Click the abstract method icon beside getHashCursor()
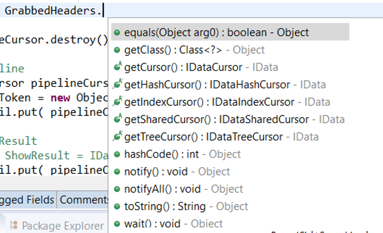 point(117,85)
